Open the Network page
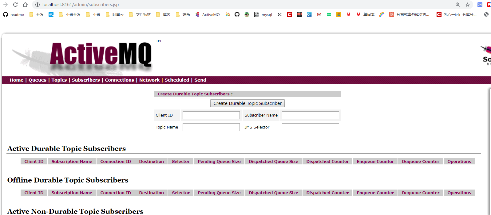491x215 pixels. pyautogui.click(x=149, y=80)
